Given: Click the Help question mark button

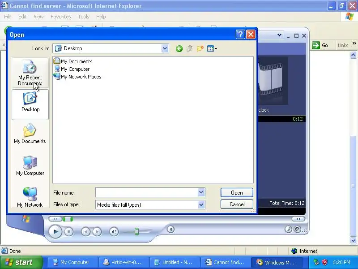Looking at the screenshot, I should [x=240, y=35].
